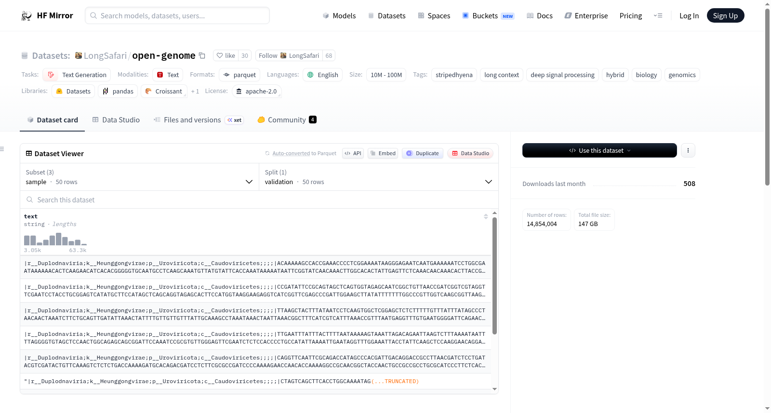771x413 pixels.
Task: Switch to the Community tab
Action: (287, 120)
